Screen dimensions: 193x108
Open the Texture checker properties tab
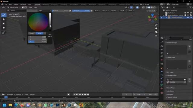[162, 93]
